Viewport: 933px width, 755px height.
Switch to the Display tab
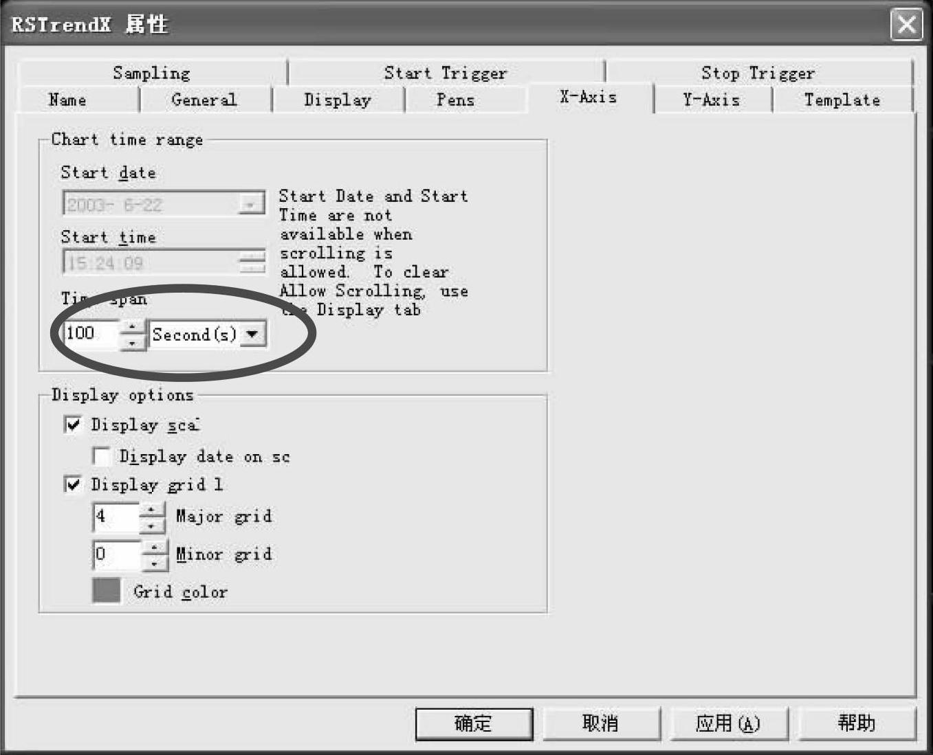[x=338, y=100]
